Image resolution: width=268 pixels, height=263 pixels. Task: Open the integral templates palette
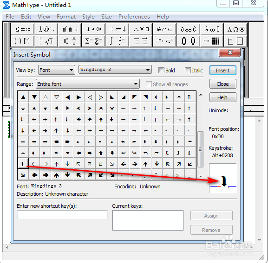(117, 41)
